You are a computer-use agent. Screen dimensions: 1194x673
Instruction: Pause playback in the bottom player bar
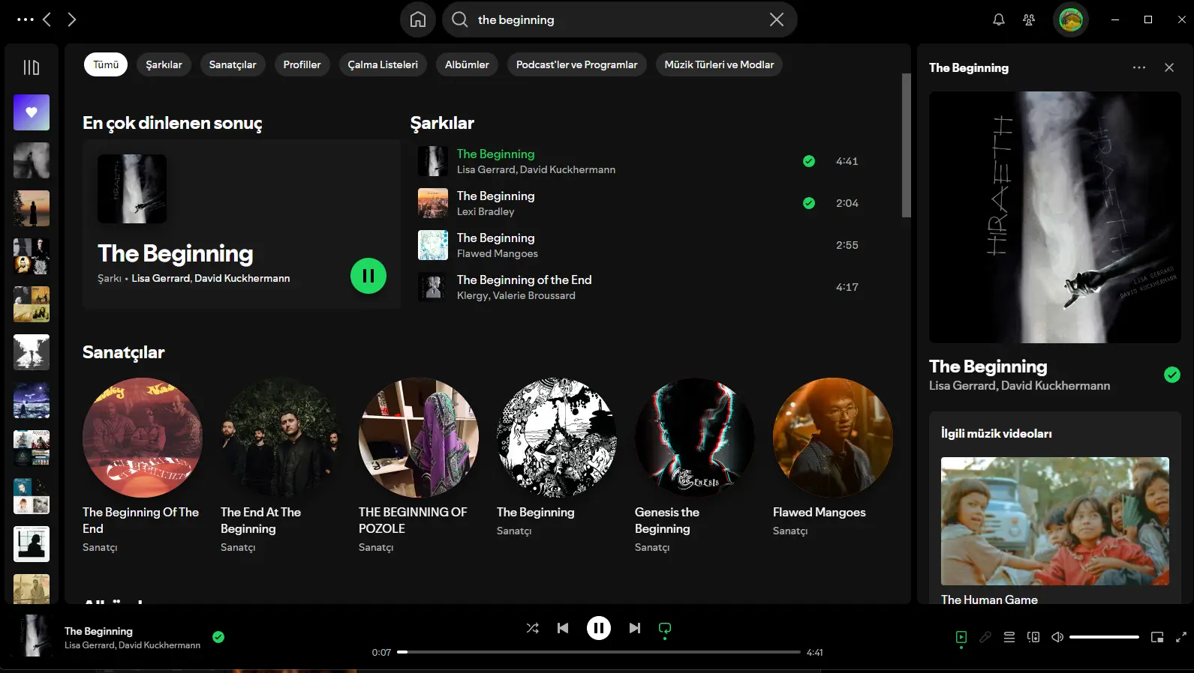(599, 628)
